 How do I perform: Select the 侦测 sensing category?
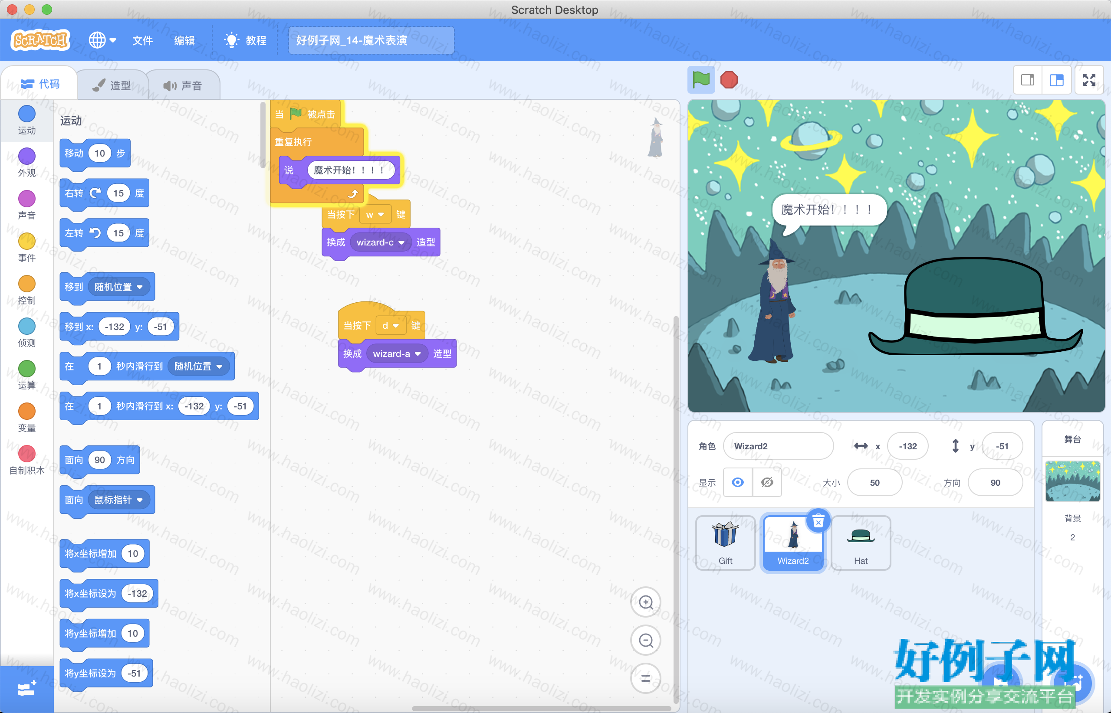[x=27, y=333]
